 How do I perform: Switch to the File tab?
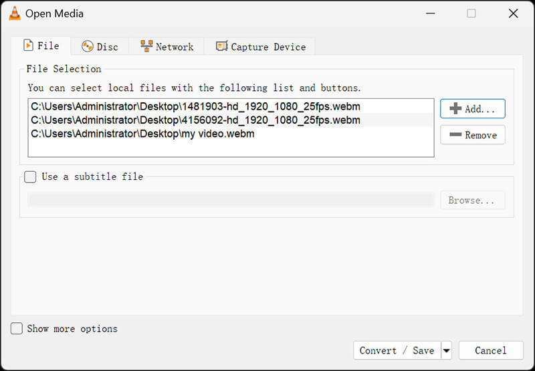pyautogui.click(x=41, y=45)
